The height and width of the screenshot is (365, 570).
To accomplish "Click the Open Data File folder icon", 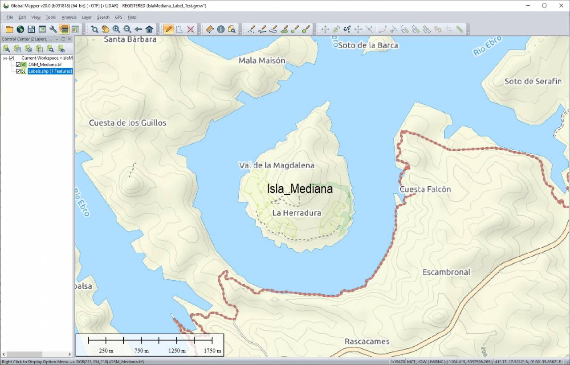I will 9,29.
